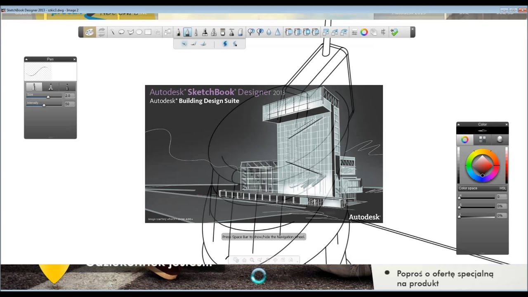
Task: Select the chisel marker brush
Action: click(205, 32)
